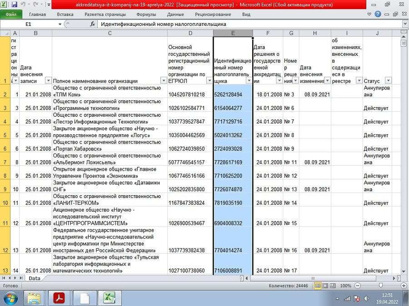Select row 5 header

click(5, 132)
